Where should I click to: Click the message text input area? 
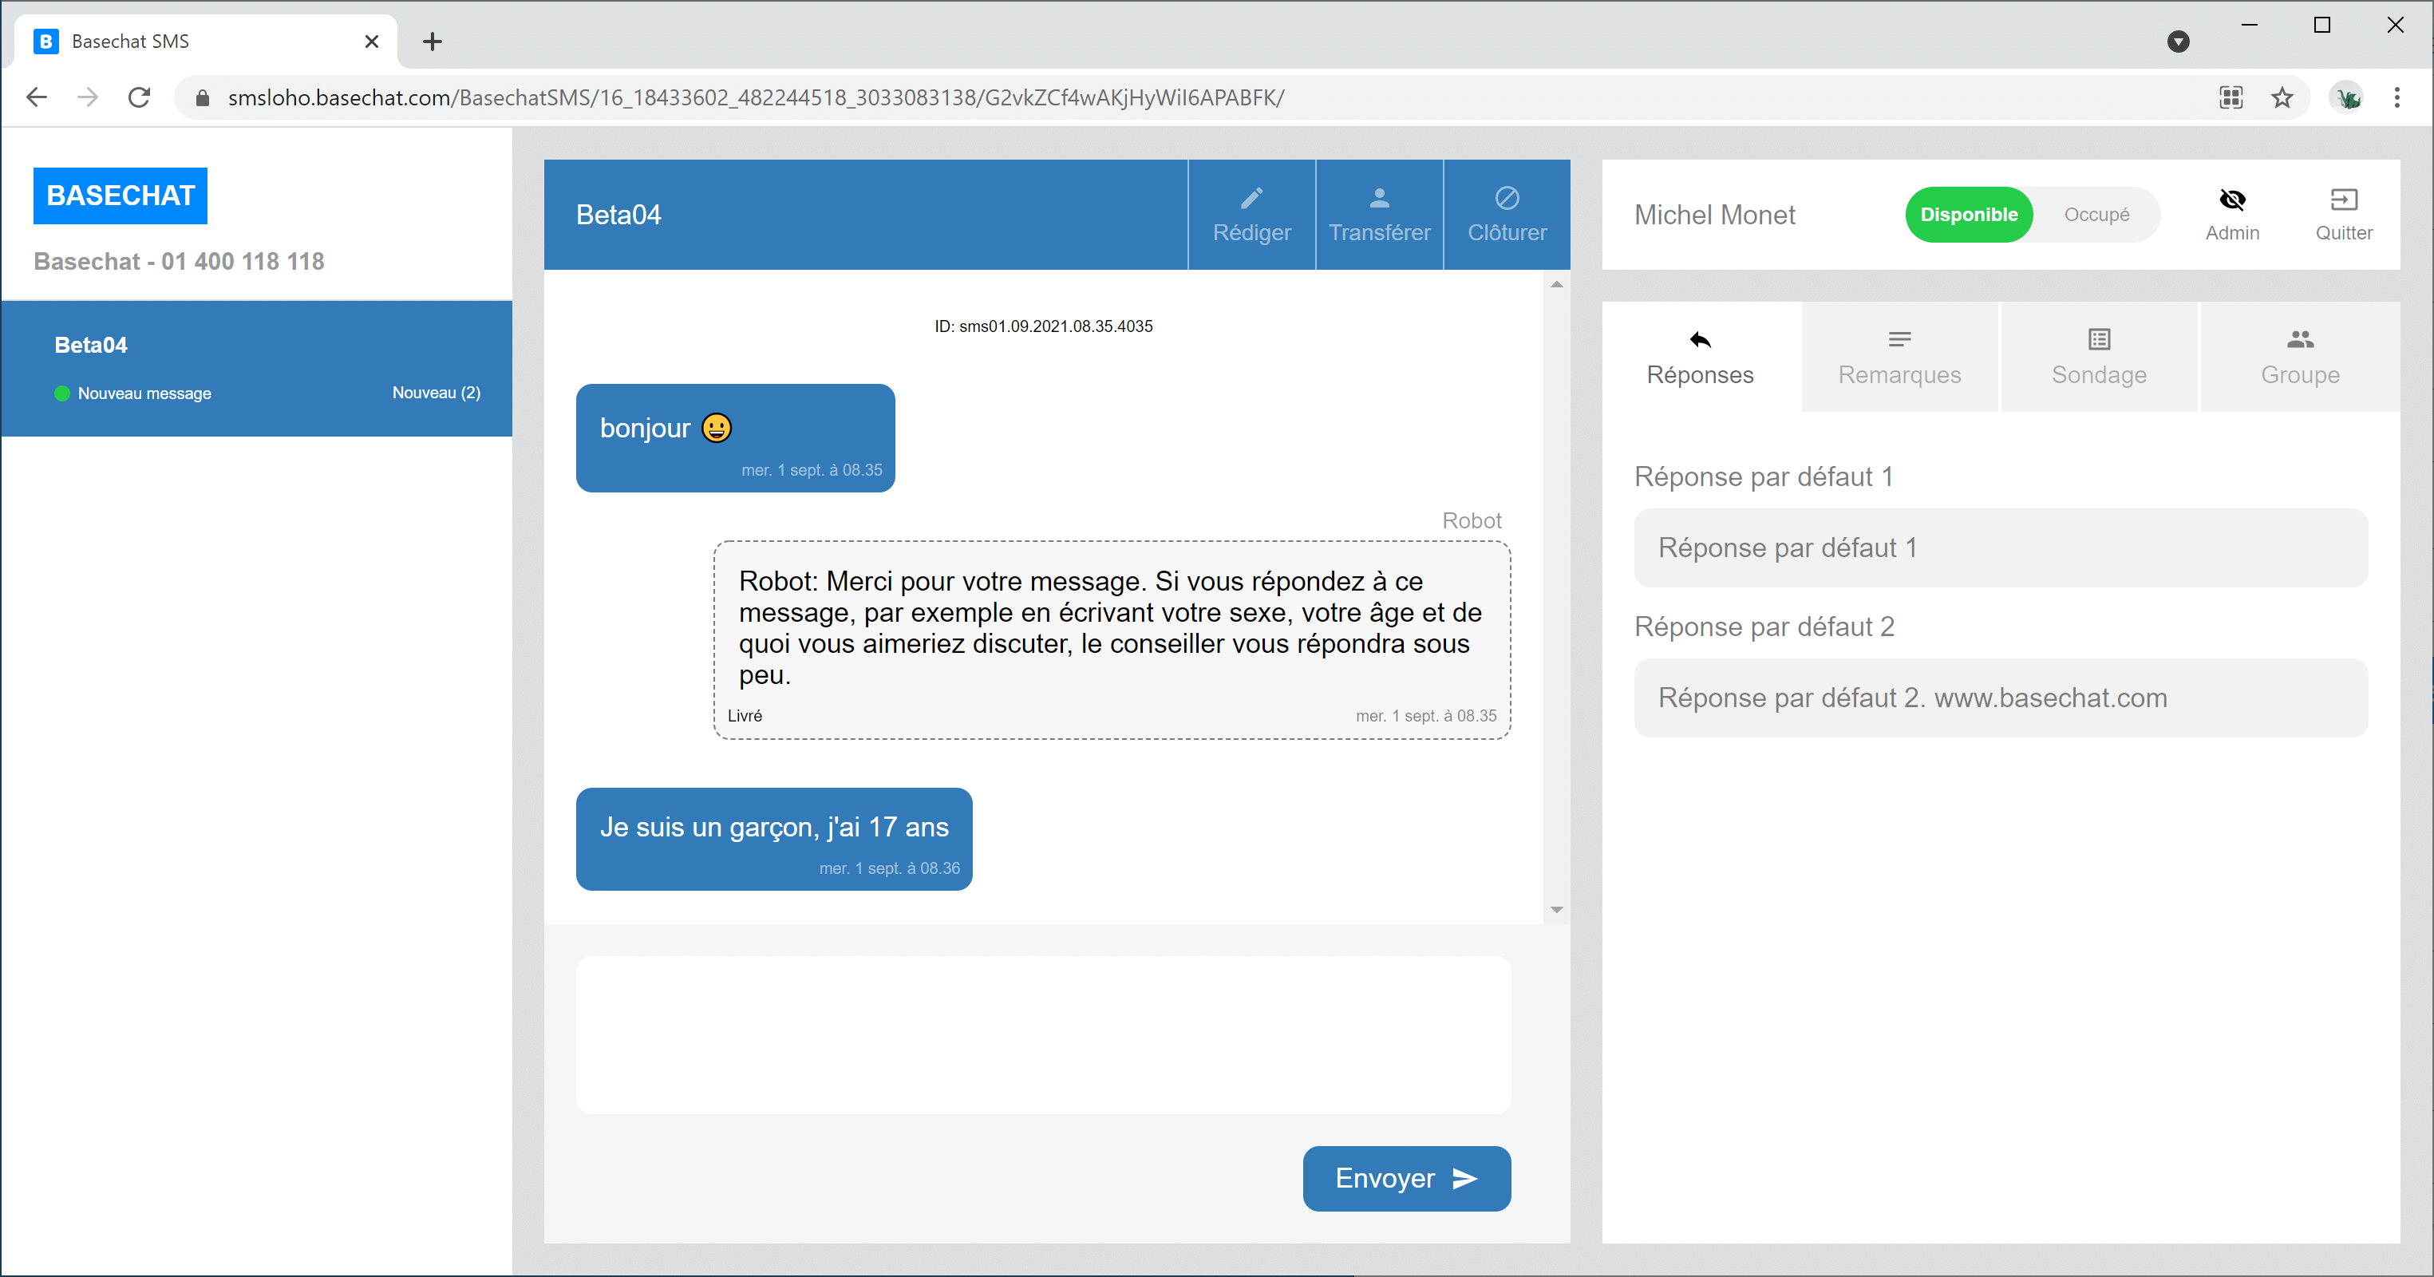1042,1034
